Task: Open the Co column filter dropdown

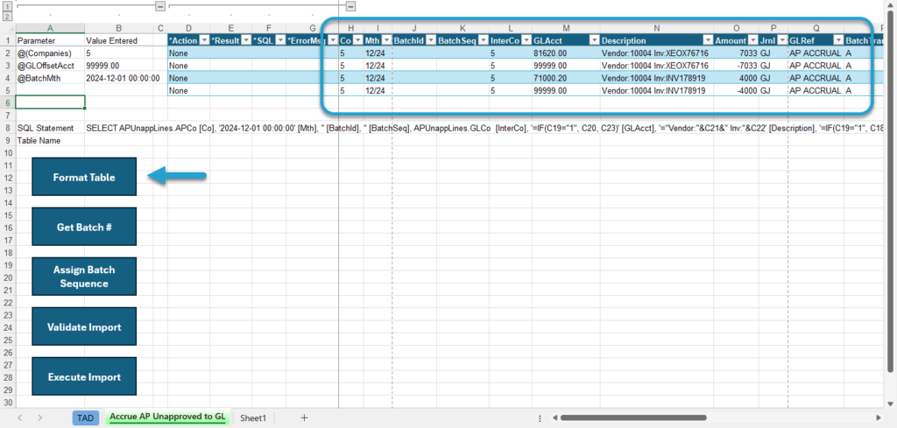Action: (x=358, y=40)
